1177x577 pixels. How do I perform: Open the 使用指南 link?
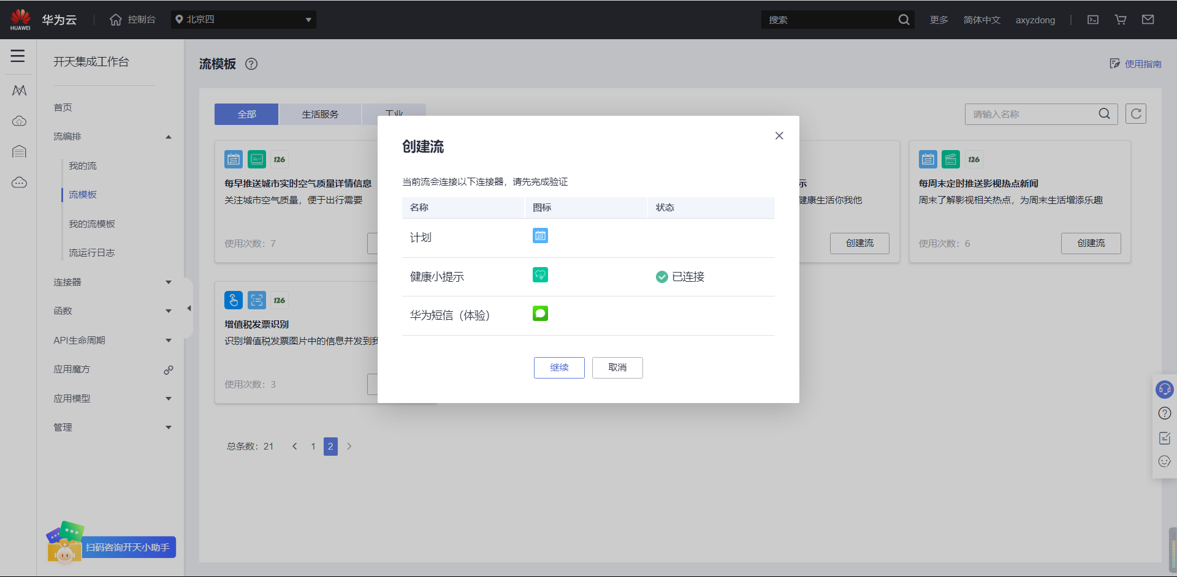coord(1136,64)
